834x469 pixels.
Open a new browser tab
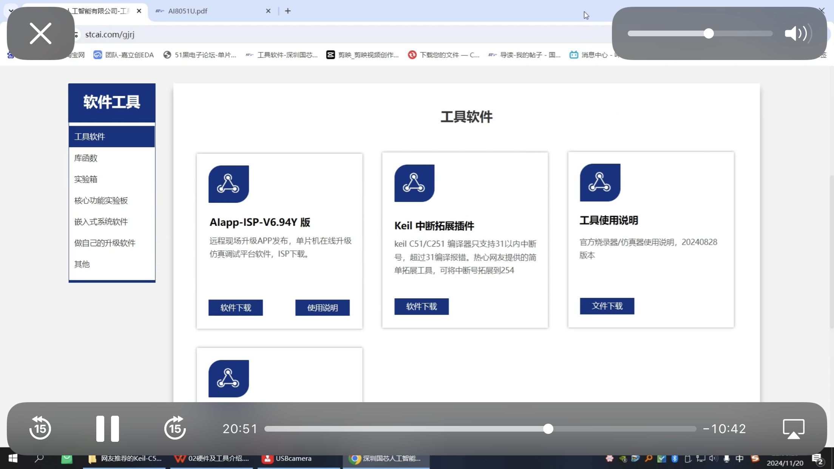pos(288,11)
